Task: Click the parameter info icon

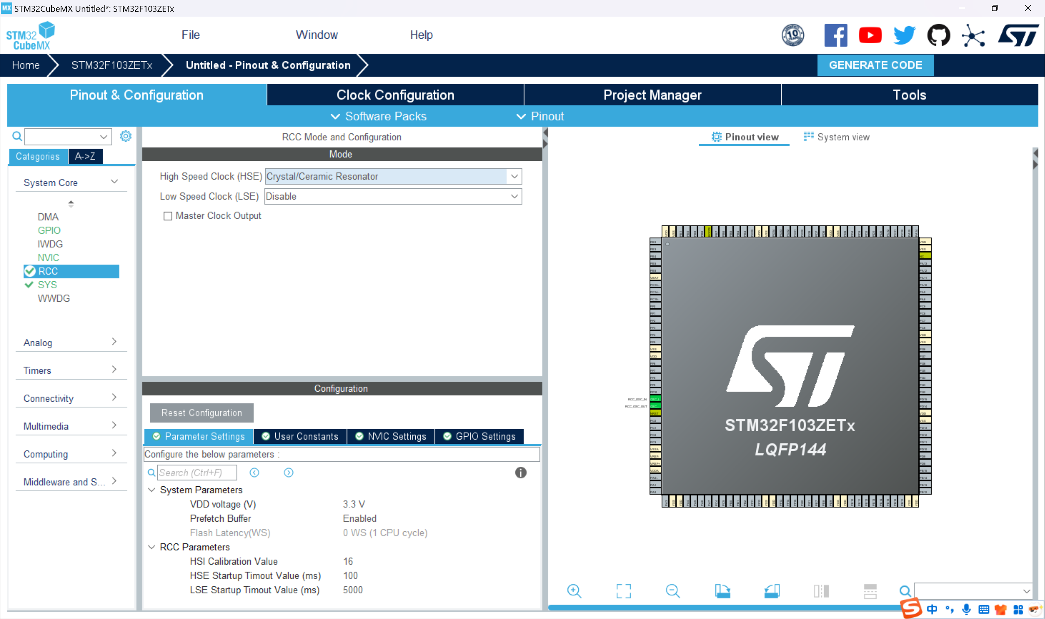Action: (520, 472)
